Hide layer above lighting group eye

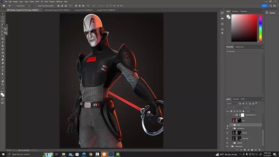point(227,138)
